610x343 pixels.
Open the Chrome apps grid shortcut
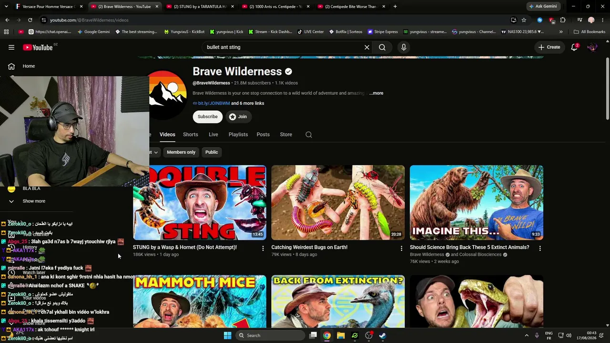click(x=6, y=32)
